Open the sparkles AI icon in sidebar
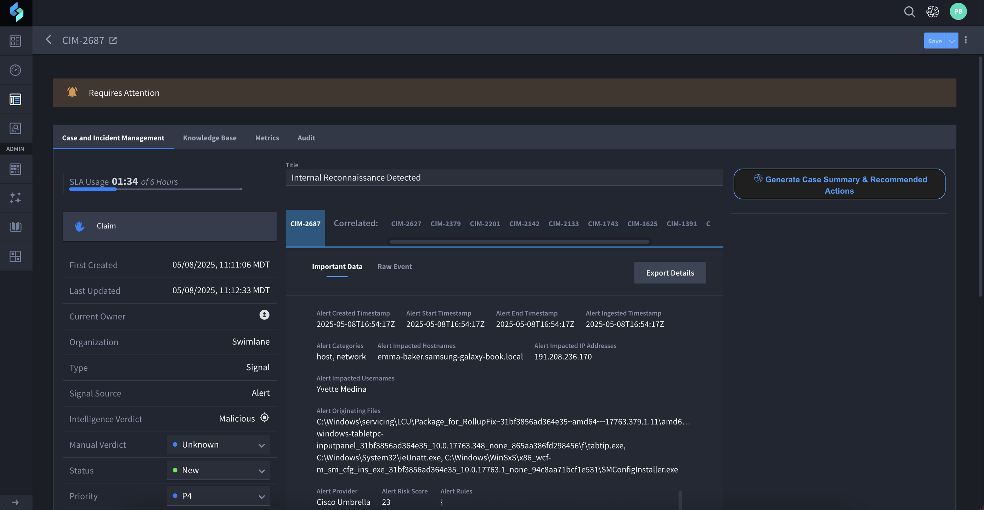The image size is (984, 510). click(x=15, y=198)
